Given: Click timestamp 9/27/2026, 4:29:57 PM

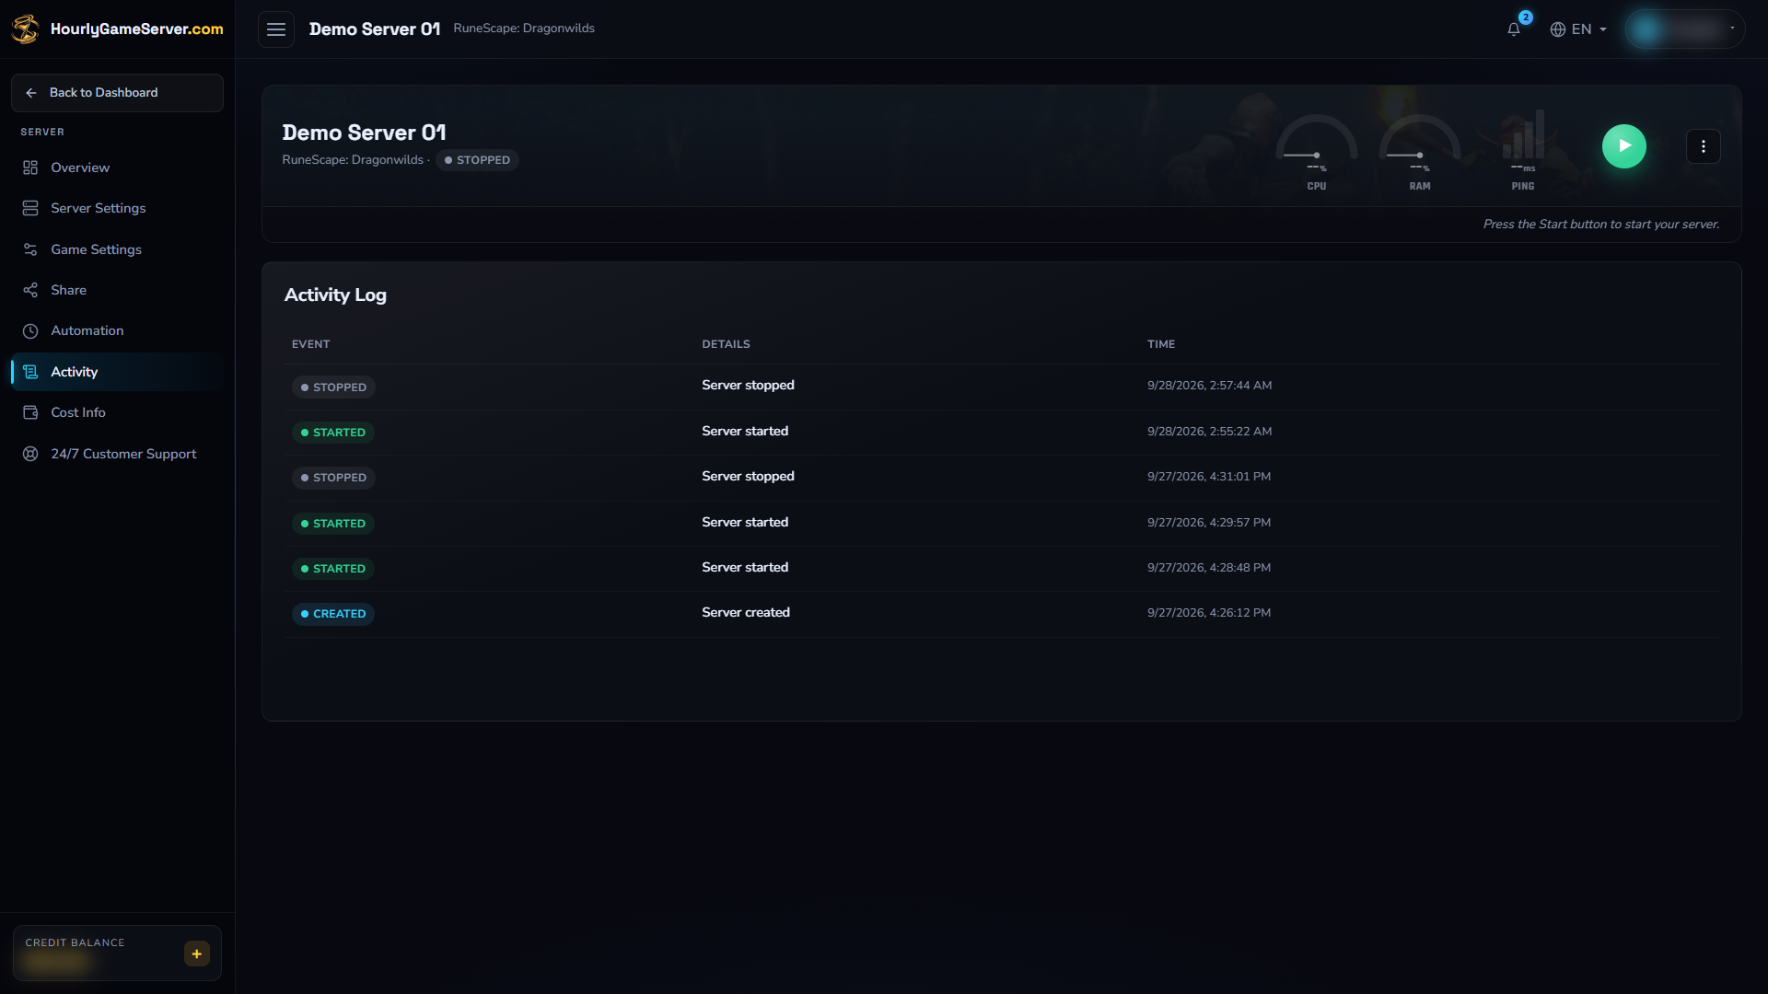Looking at the screenshot, I should [x=1209, y=523].
